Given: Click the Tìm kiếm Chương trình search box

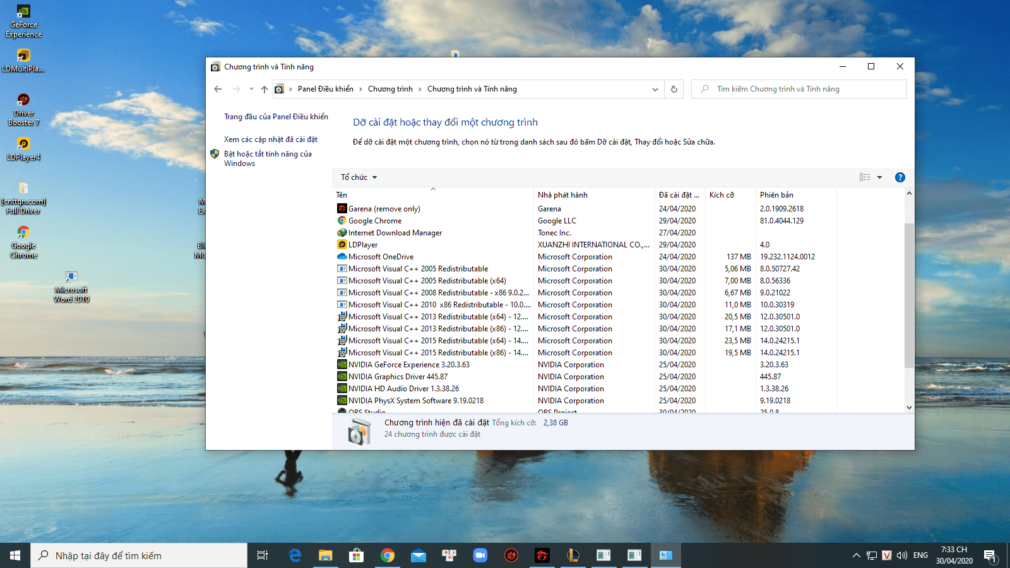Looking at the screenshot, I should tap(799, 89).
